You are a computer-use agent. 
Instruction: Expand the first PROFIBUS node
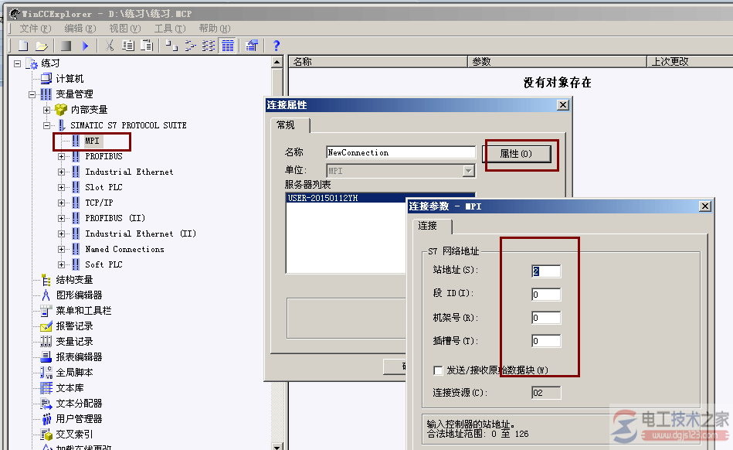(61, 156)
